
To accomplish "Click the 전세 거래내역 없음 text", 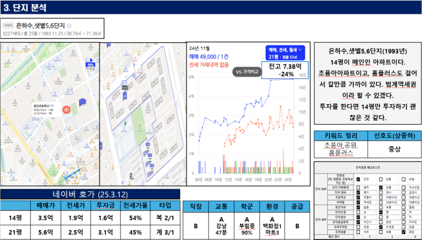I will 209,65.
